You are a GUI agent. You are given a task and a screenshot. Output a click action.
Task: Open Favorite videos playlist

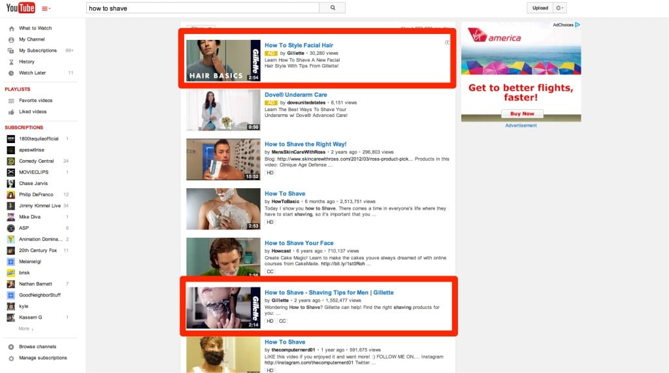[x=35, y=101]
